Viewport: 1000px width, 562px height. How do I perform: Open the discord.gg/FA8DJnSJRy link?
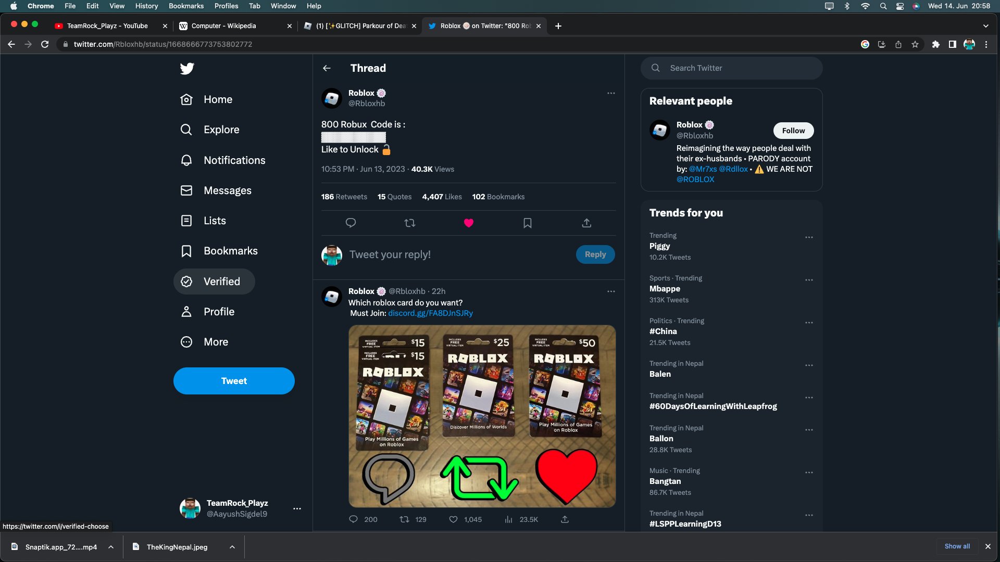point(430,313)
